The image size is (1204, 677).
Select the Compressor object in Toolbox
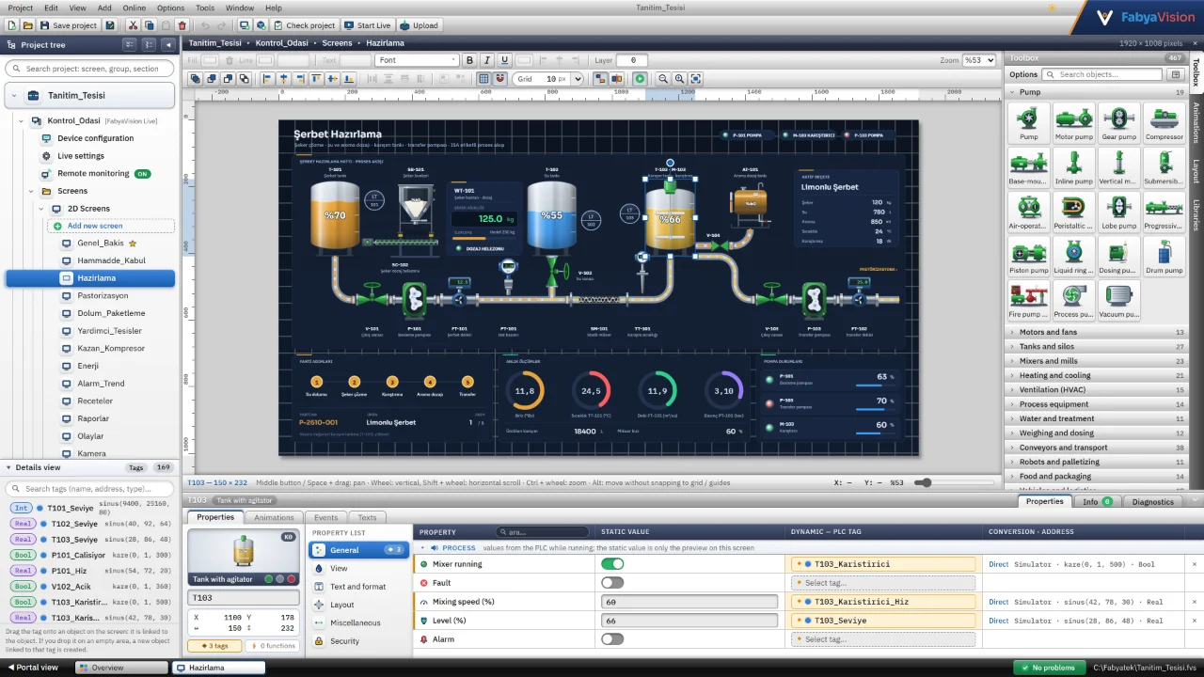(1164, 122)
